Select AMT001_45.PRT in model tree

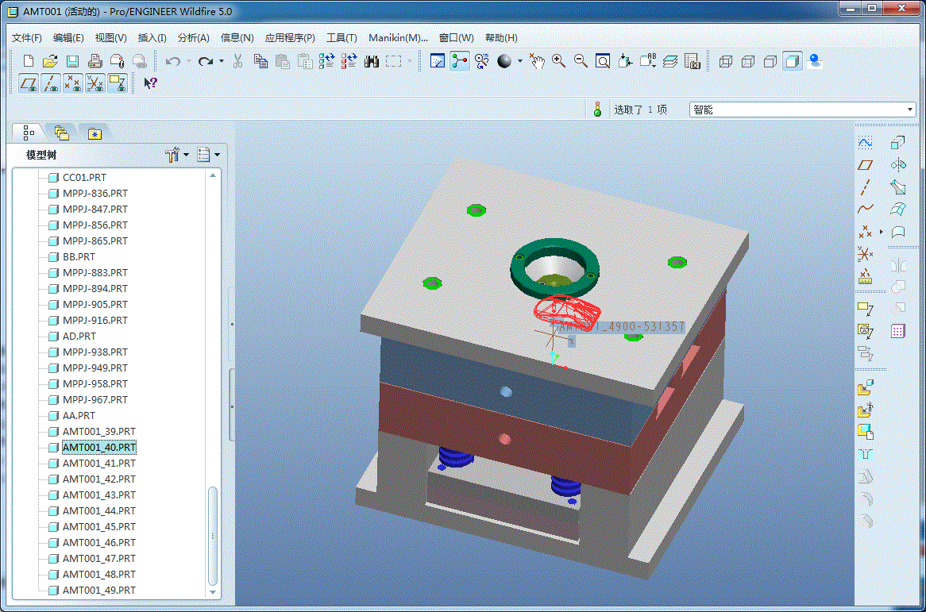98,526
